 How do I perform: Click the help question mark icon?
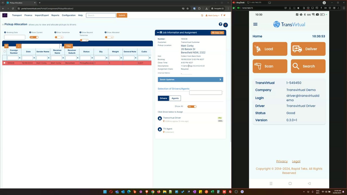[x=220, y=24]
